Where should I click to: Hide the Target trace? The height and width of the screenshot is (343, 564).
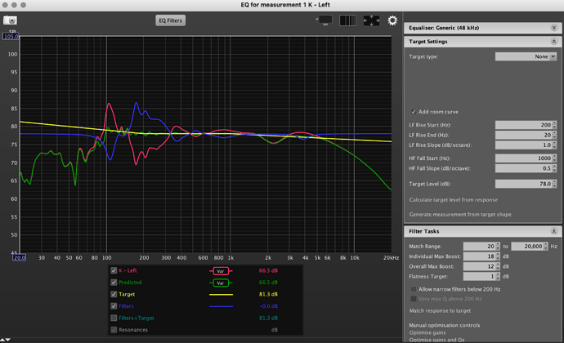(x=114, y=294)
